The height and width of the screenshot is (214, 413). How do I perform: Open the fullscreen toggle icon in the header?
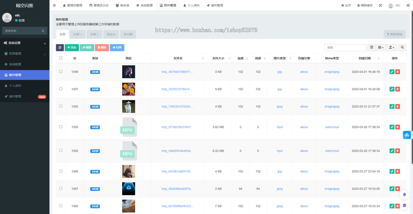click(380, 5)
